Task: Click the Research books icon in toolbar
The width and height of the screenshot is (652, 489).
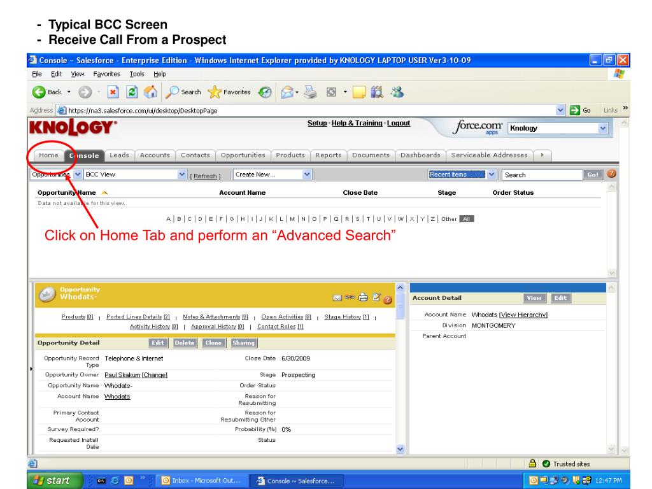Action: click(x=377, y=92)
